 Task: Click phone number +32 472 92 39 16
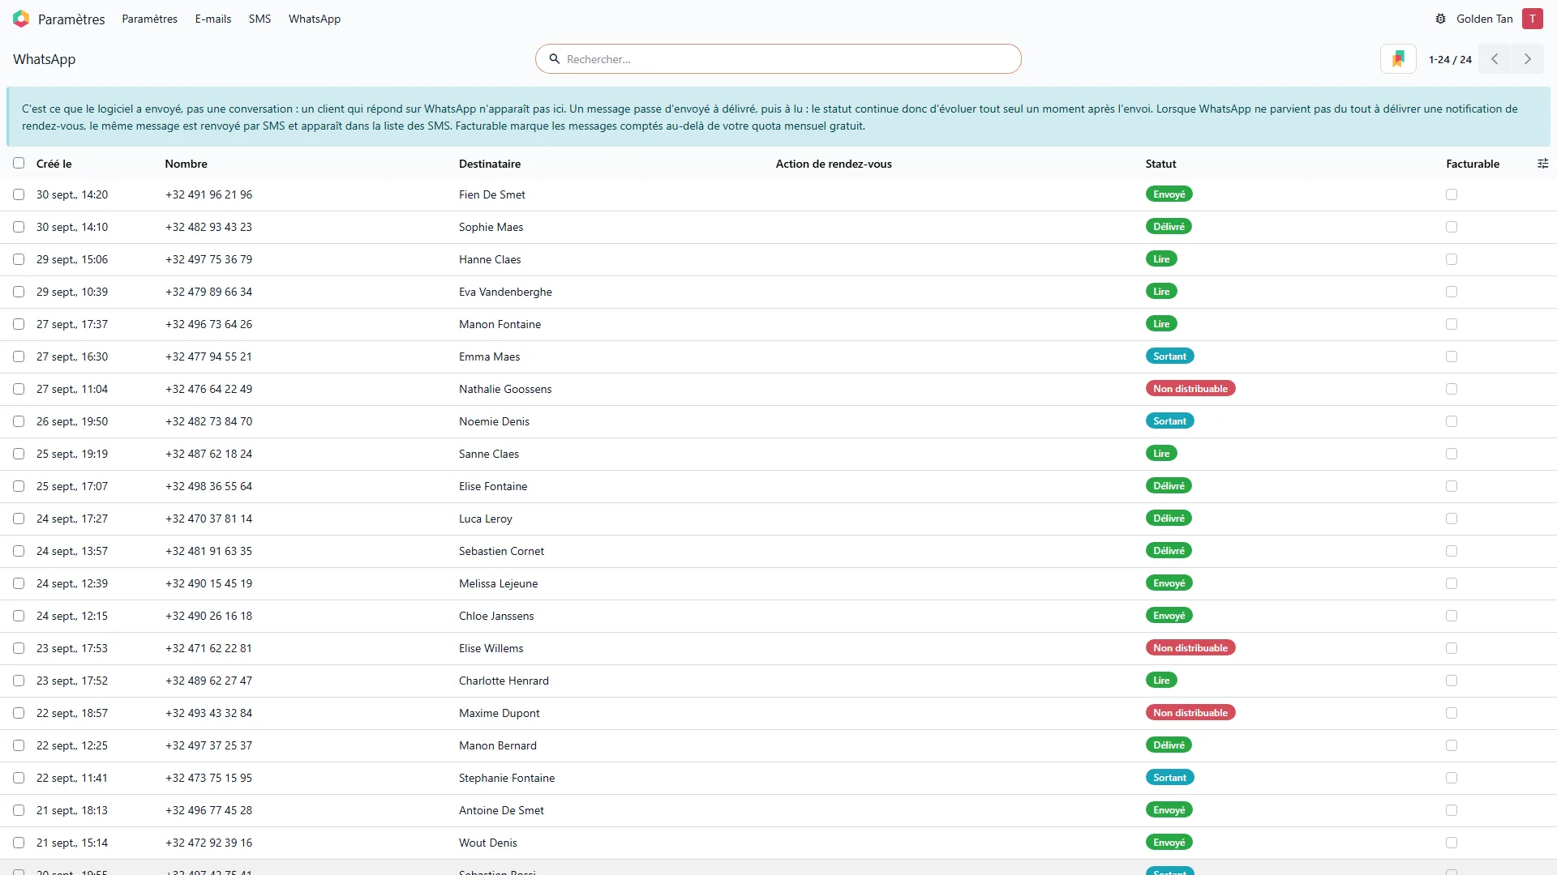pos(208,843)
